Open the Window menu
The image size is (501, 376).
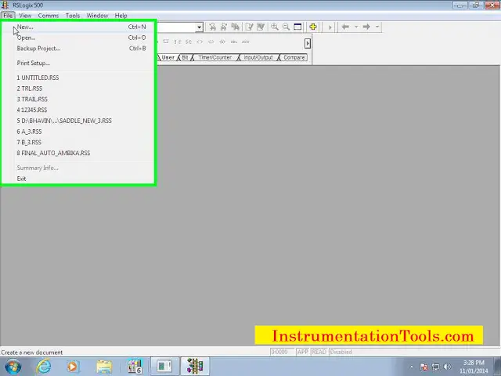pyautogui.click(x=97, y=16)
